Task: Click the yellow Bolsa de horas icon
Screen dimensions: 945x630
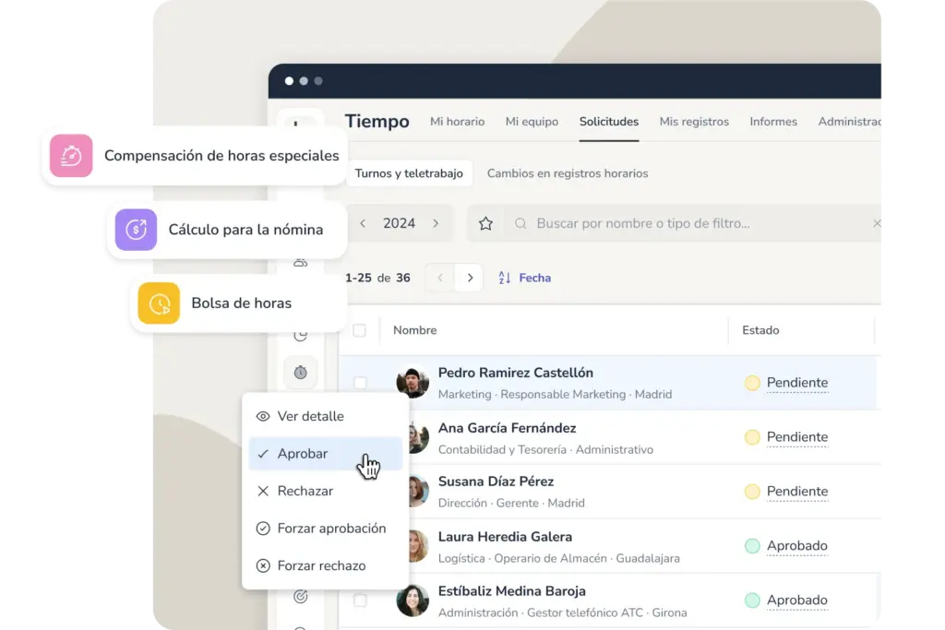Action: coord(159,303)
